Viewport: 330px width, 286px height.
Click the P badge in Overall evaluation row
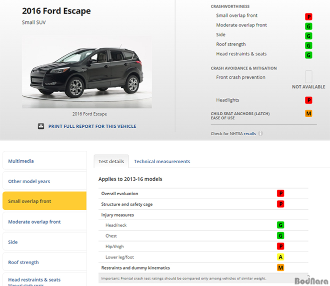(280, 193)
